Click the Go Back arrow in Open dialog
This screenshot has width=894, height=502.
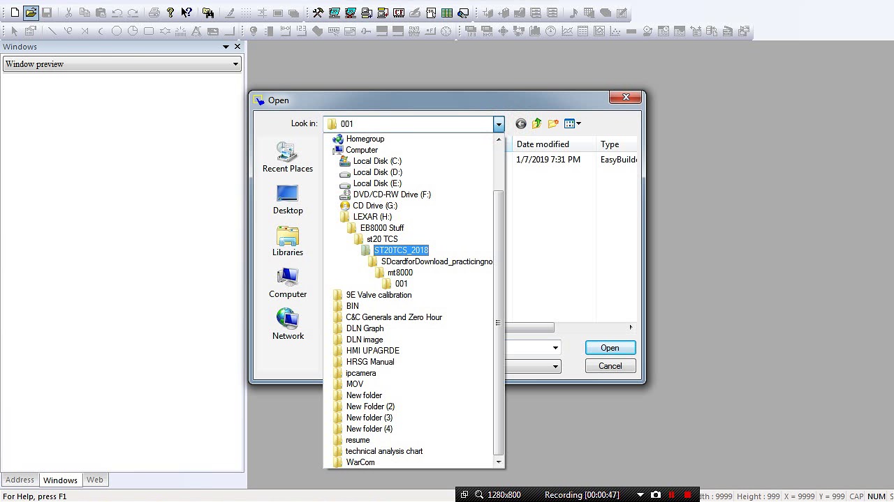521,123
